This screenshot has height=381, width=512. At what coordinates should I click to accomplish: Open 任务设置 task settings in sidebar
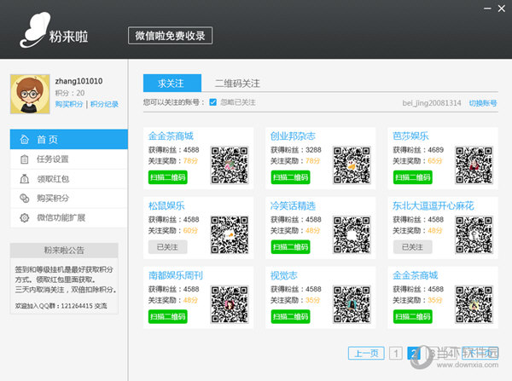pyautogui.click(x=51, y=159)
